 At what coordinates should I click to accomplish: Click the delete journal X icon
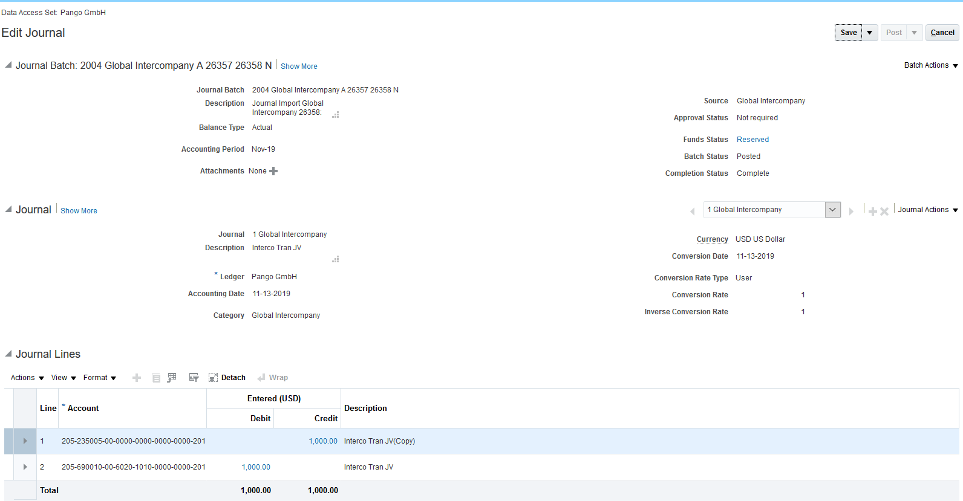[884, 211]
